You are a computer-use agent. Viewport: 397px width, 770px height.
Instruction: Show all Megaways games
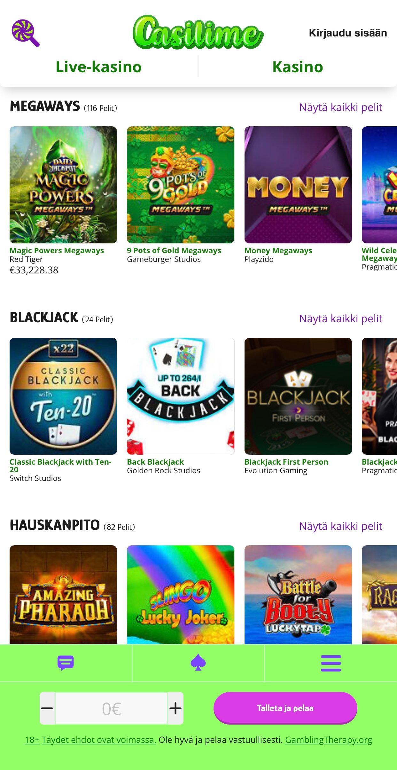click(340, 107)
